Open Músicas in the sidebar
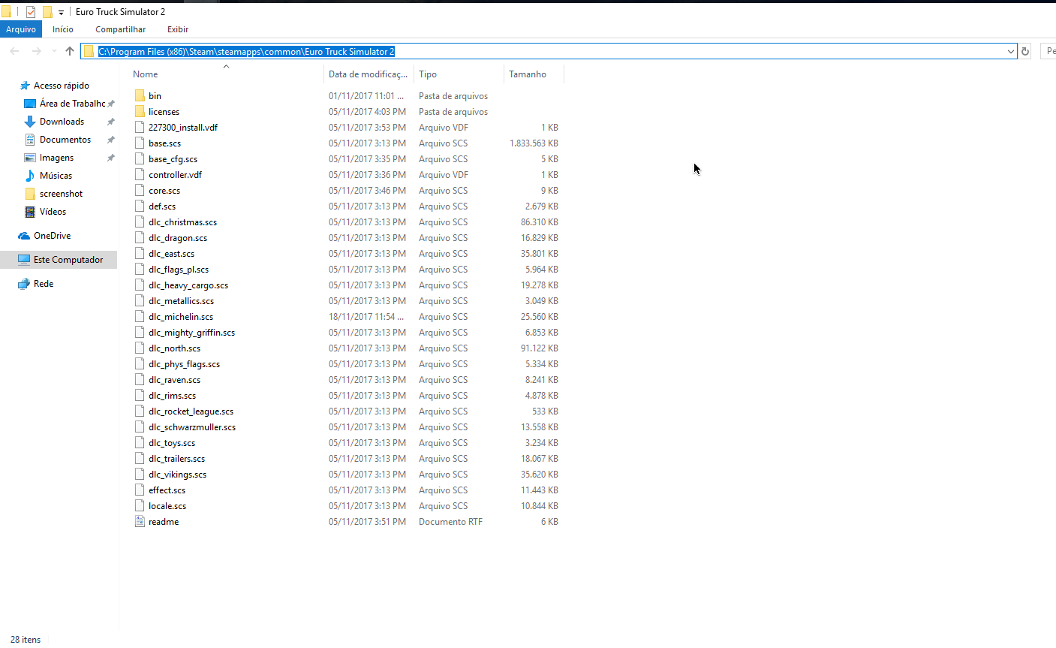Image resolution: width=1056 pixels, height=648 pixels. pyautogui.click(x=56, y=176)
